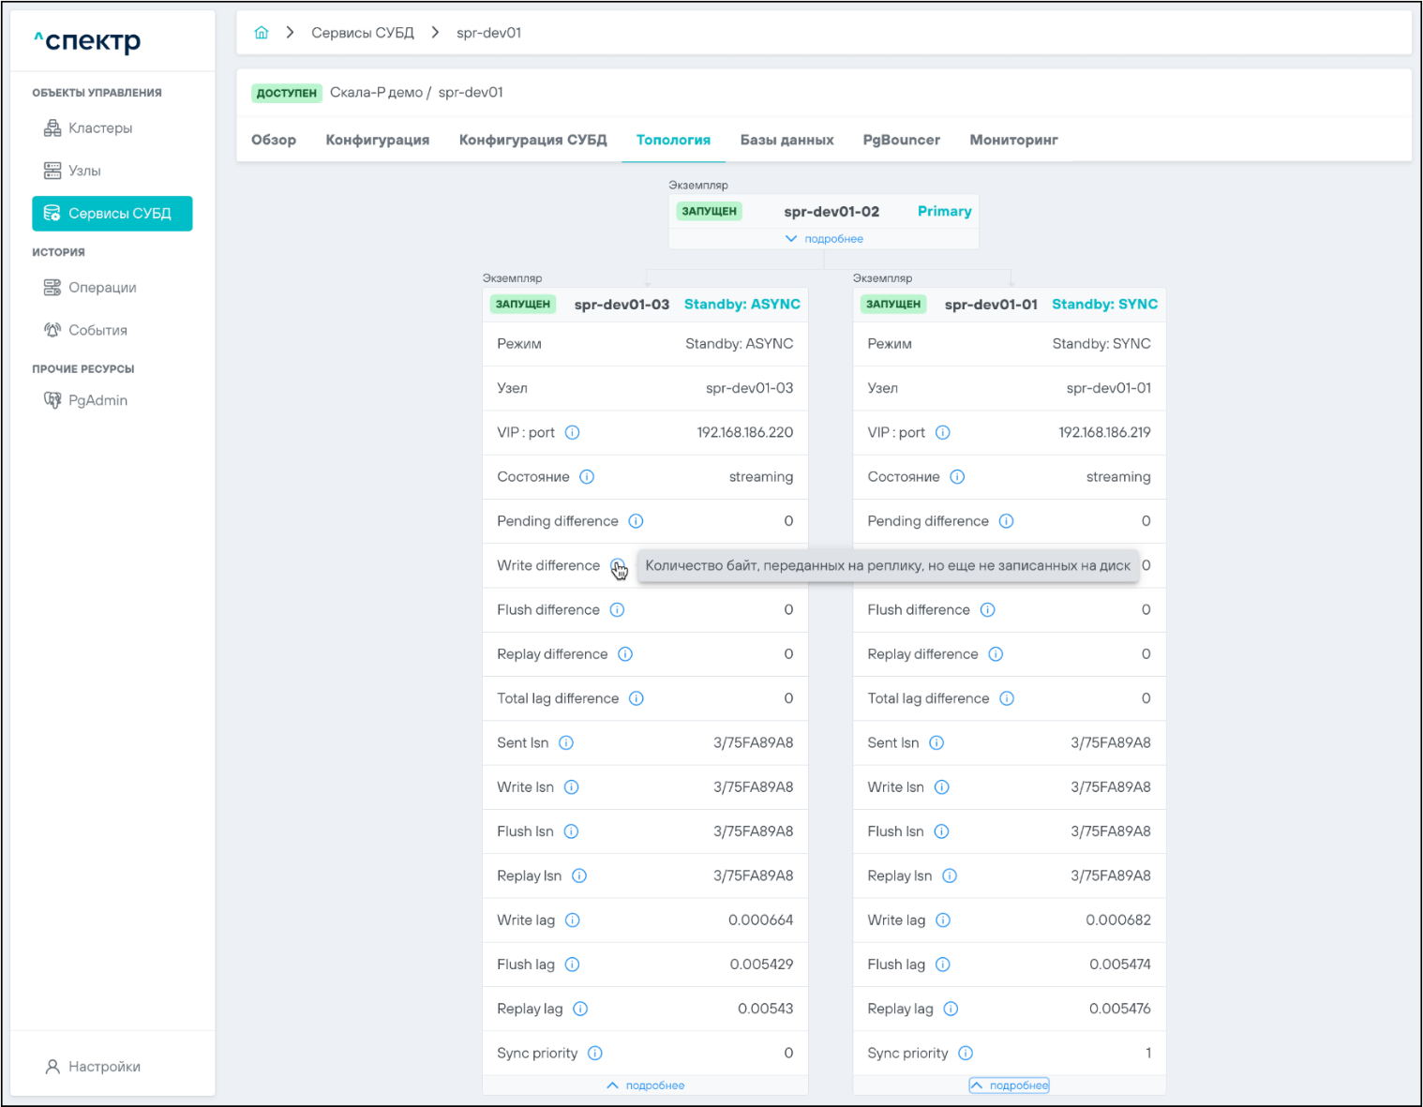Click info icon next to Replay lag for spr-dev01-03

coord(580,1009)
